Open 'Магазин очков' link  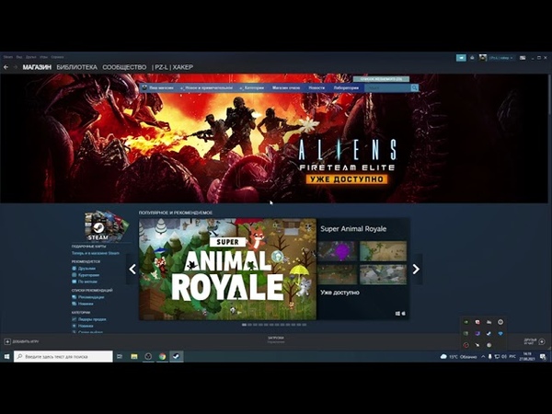286,87
